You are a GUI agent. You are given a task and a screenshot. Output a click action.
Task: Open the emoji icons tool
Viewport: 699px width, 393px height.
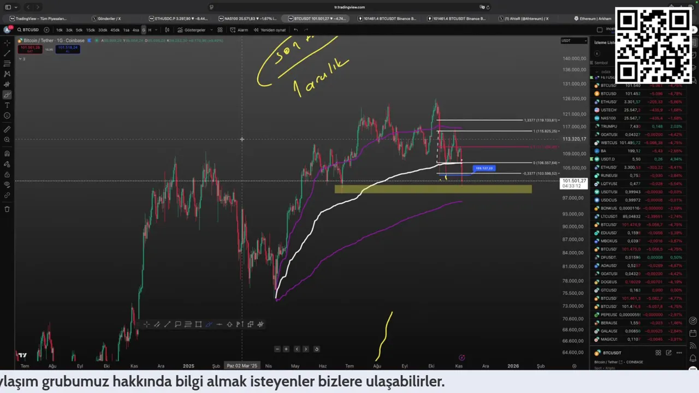[7, 115]
